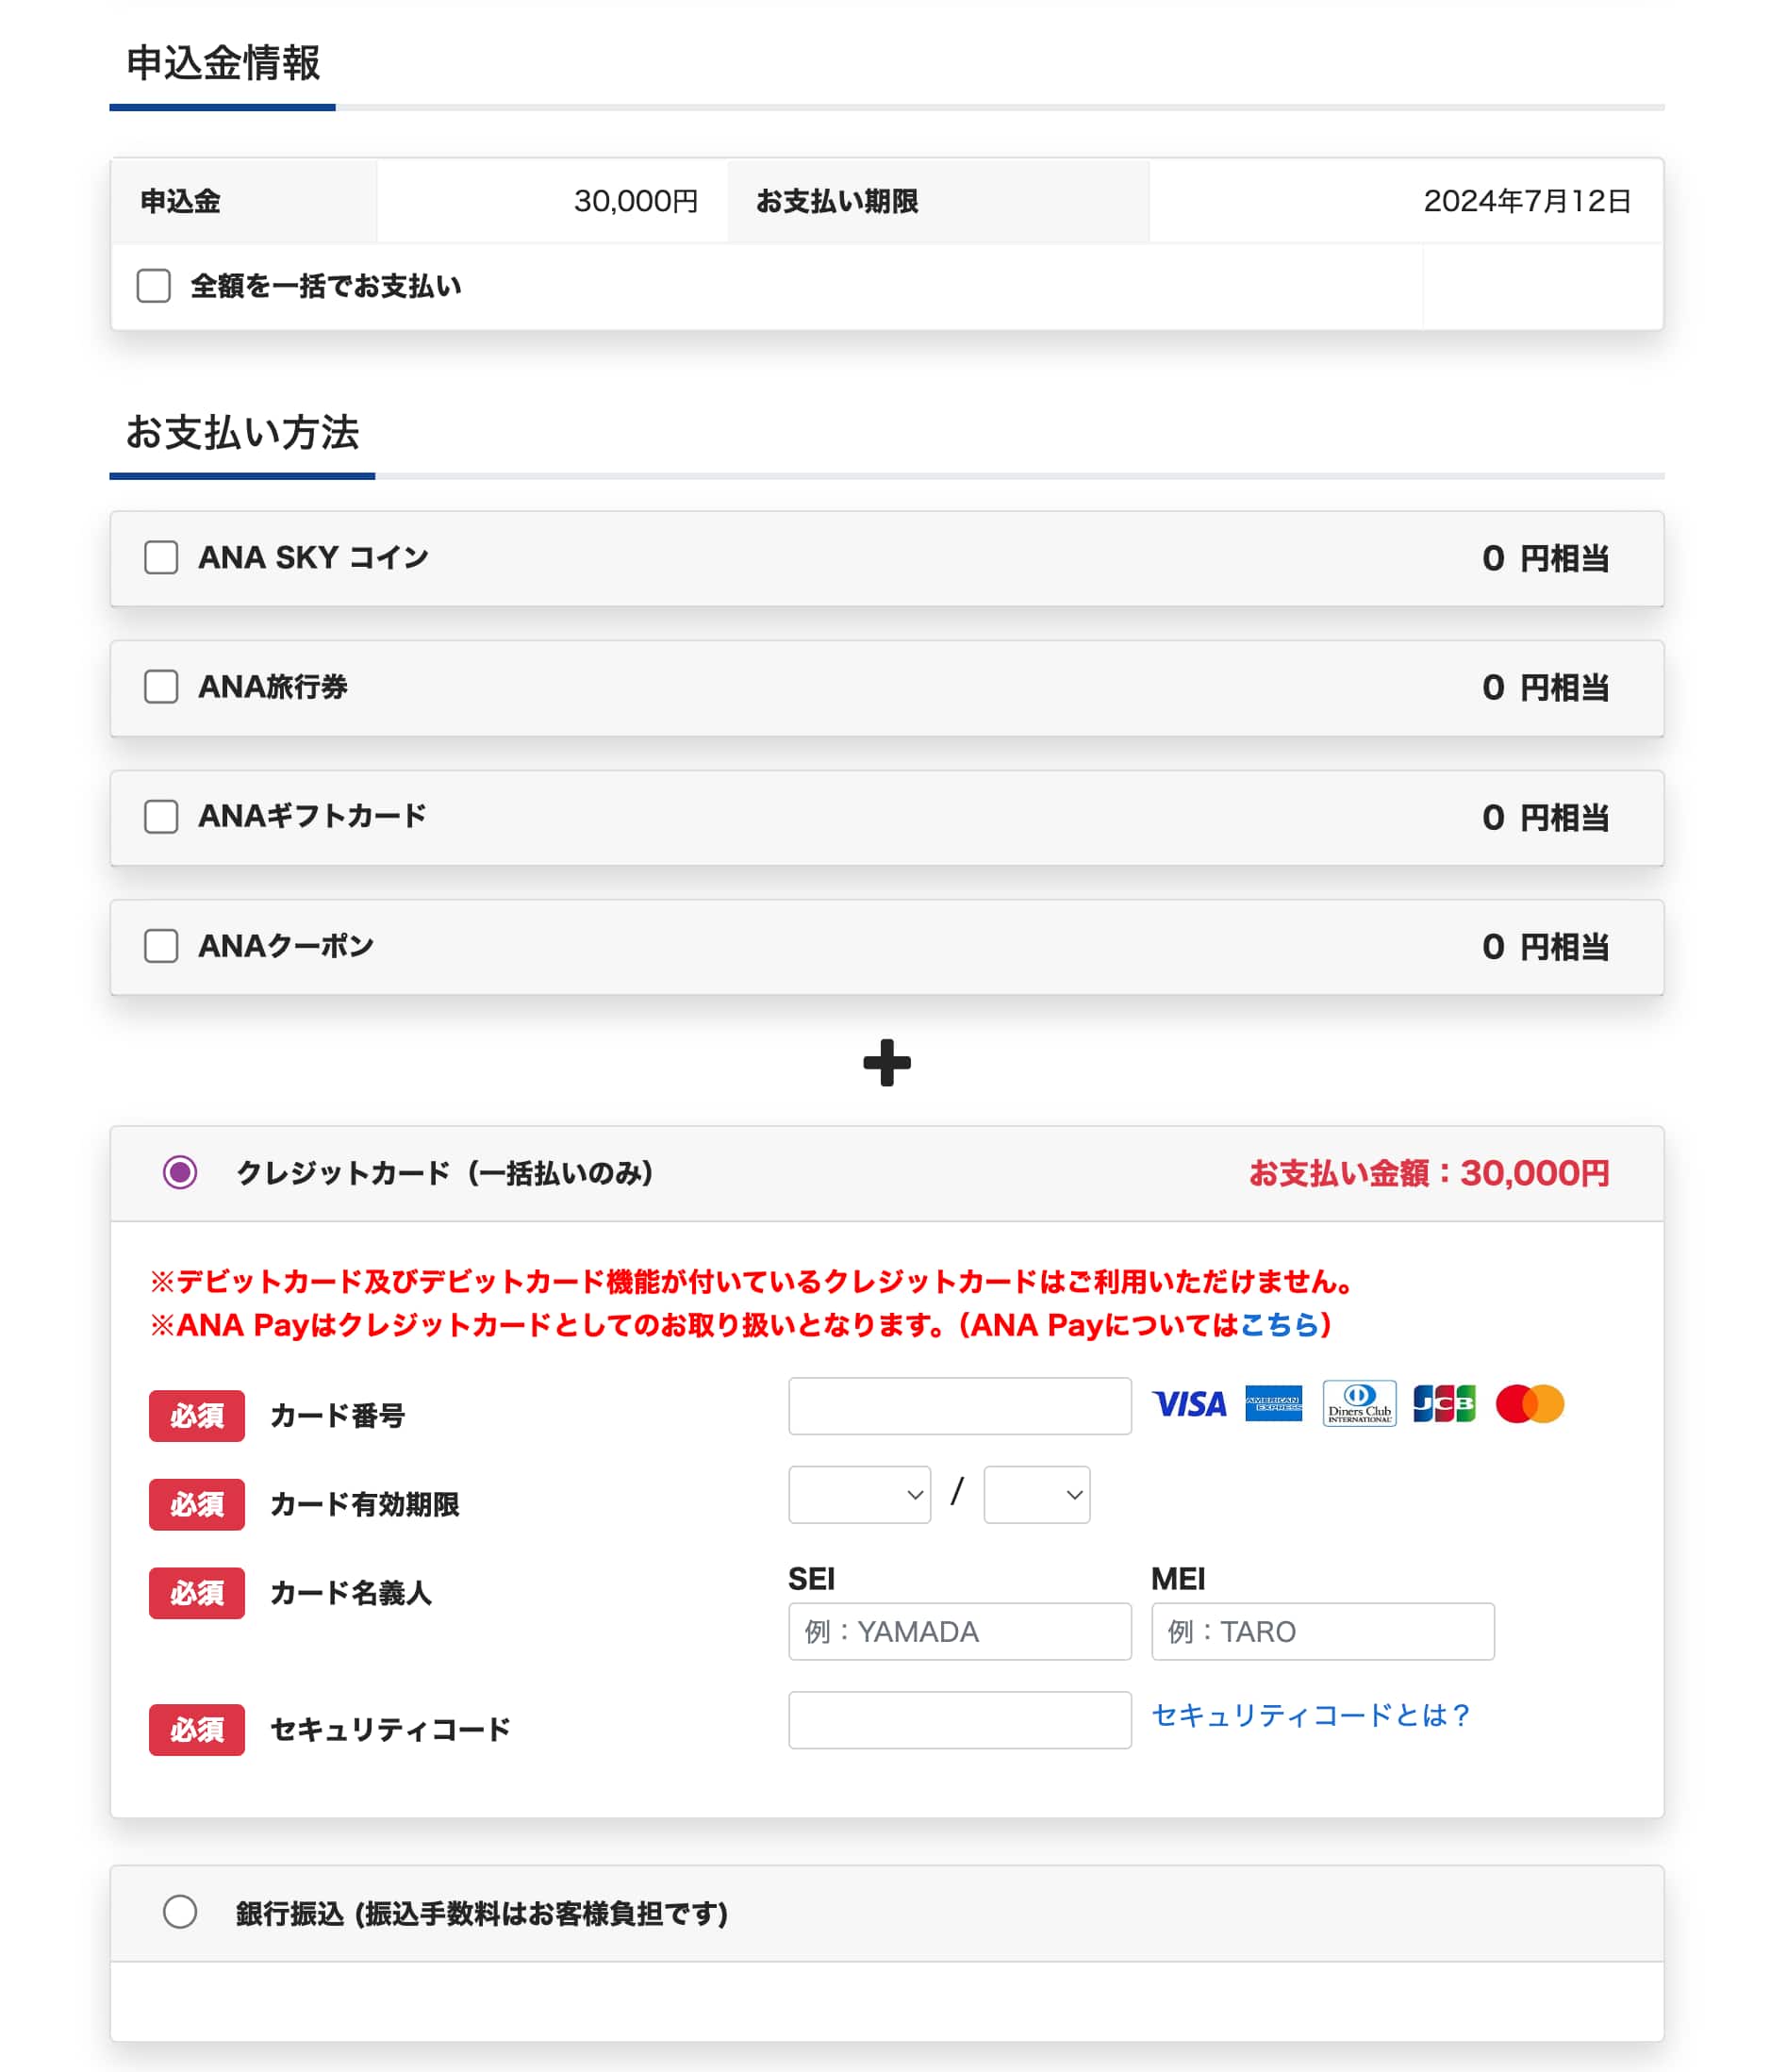This screenshot has width=1770, height=2072.
Task: Click the MEI given name field
Action: click(1322, 1631)
